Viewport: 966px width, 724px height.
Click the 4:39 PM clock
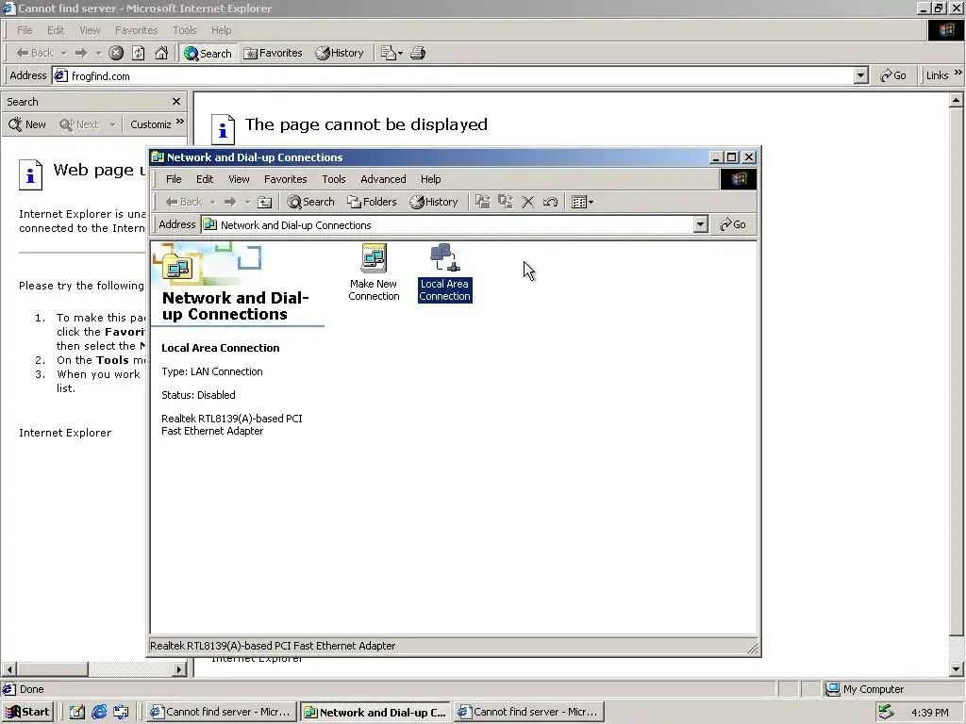pyautogui.click(x=929, y=713)
